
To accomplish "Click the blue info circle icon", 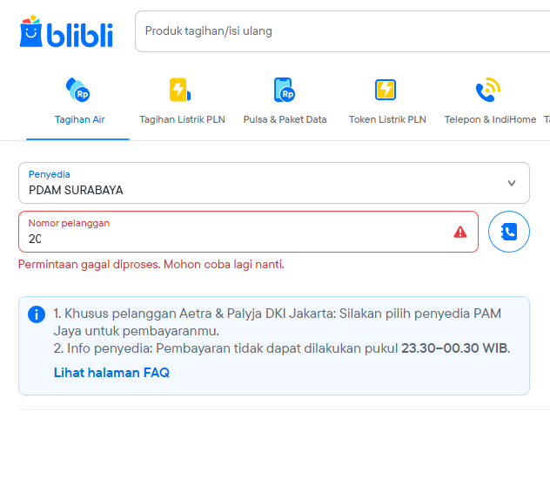I will tap(37, 314).
